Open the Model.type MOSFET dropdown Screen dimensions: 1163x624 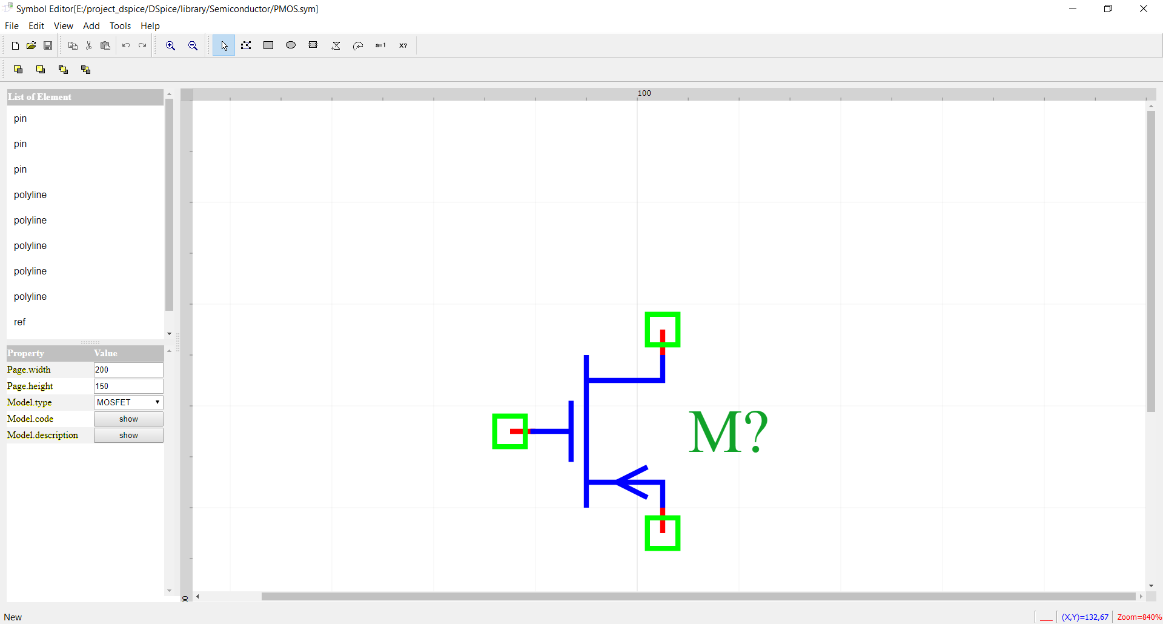pyautogui.click(x=128, y=402)
